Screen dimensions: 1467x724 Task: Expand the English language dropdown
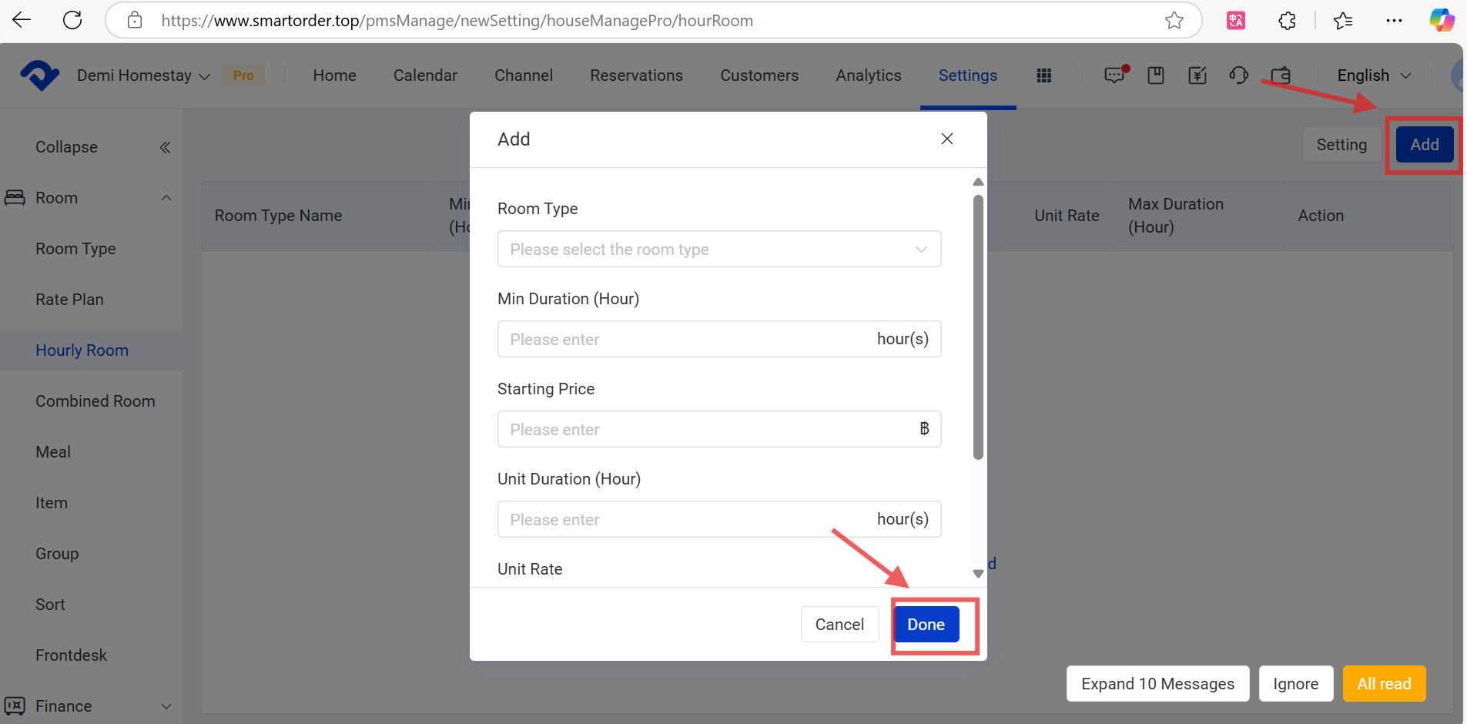click(x=1374, y=75)
